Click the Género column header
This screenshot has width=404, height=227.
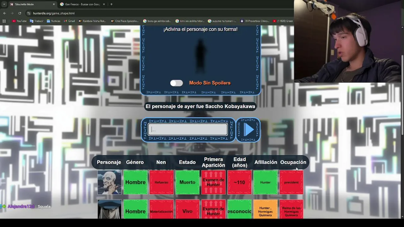point(135,162)
